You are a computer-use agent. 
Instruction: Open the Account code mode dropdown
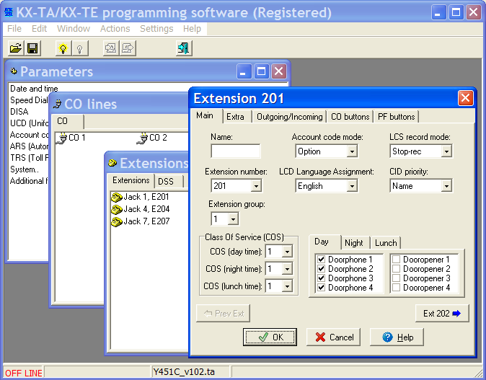tap(351, 151)
